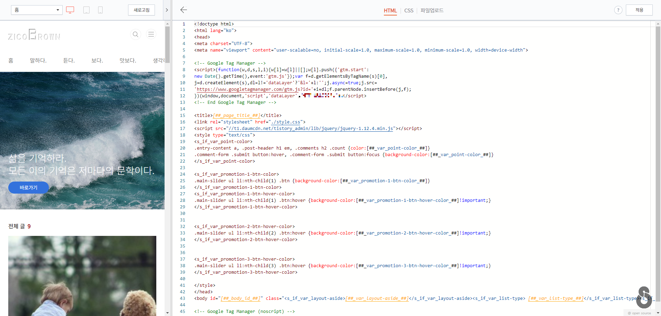Collapse preview panel with chevron arrow

pos(167,10)
